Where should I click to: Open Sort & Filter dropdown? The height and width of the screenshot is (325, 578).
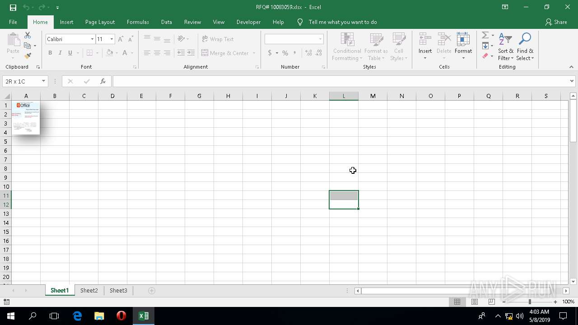[506, 47]
